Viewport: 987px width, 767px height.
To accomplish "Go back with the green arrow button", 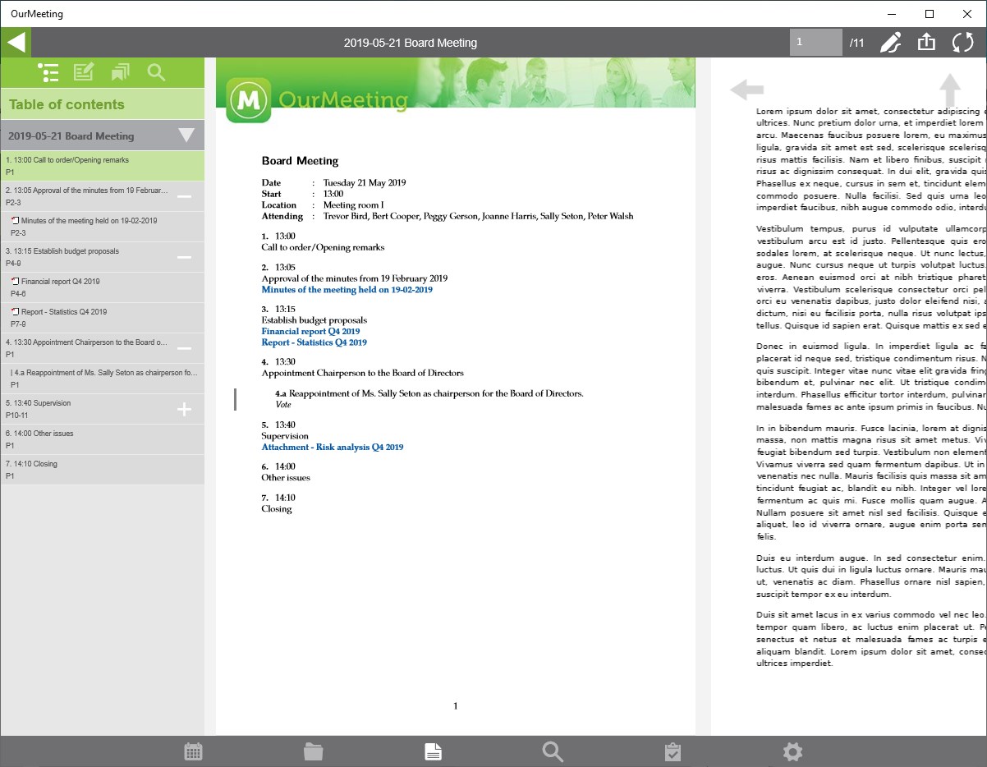I will coord(16,43).
